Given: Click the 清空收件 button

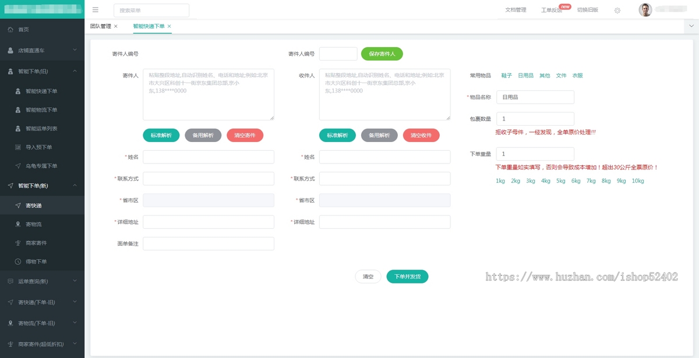Looking at the screenshot, I should pyautogui.click(x=421, y=135).
